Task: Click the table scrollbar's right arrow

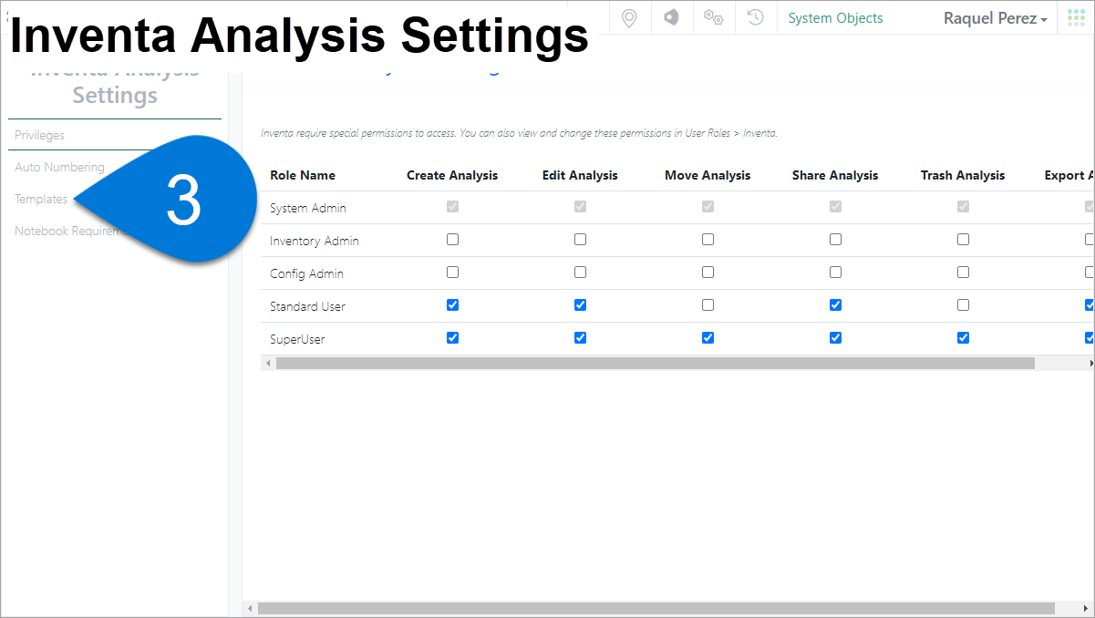Action: tap(1091, 363)
